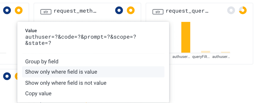Click the blue circle icon in bottom-left card
Viewport: 256px width, 103px height.
7,76
